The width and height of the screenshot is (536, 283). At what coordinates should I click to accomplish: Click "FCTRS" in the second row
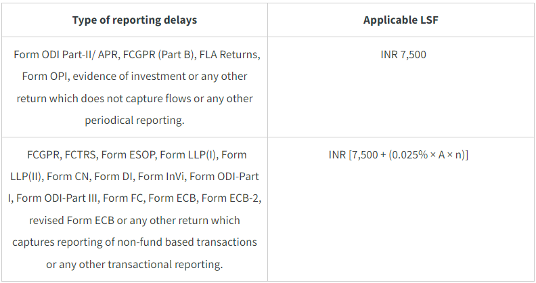pyautogui.click(x=86, y=155)
